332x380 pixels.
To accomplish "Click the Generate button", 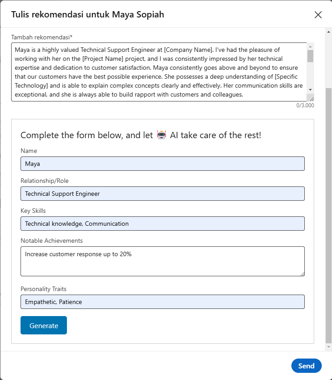I will click(44, 325).
